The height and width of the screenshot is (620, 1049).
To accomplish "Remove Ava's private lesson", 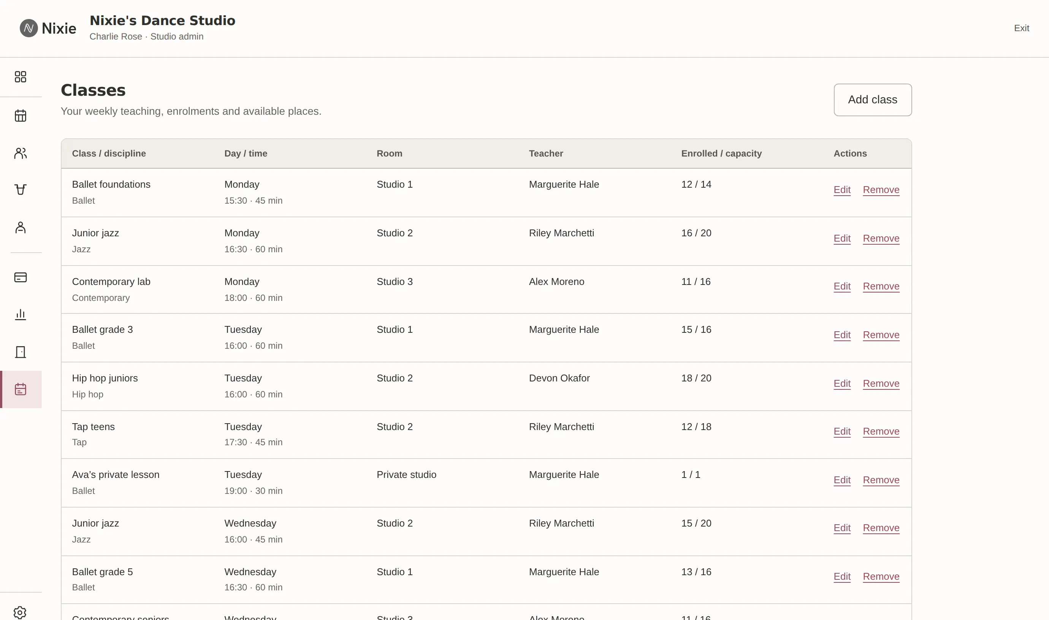I will click(881, 481).
